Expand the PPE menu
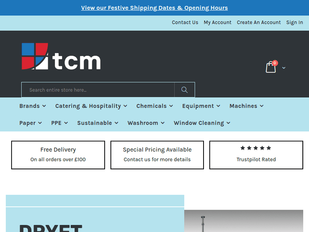 click(59, 123)
